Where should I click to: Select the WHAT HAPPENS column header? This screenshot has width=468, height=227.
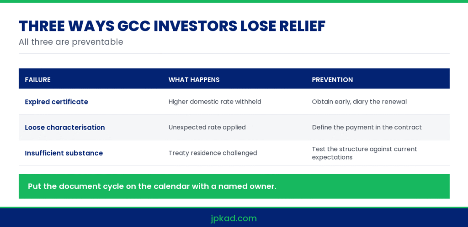[x=194, y=80]
